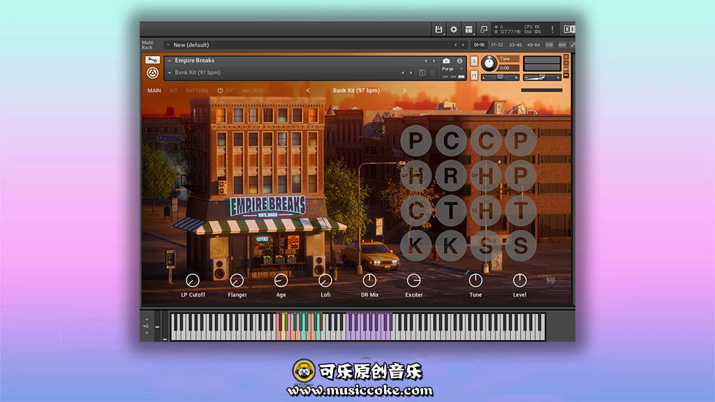Viewport: 715px width, 402px height.
Task: Open the MACROS tab
Action: [x=253, y=91]
